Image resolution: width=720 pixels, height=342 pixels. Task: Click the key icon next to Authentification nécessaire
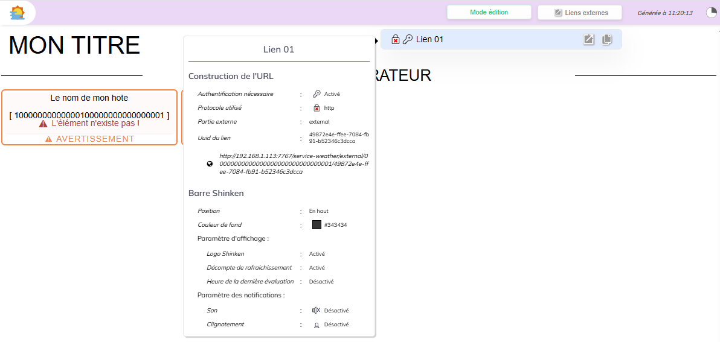pyautogui.click(x=317, y=94)
